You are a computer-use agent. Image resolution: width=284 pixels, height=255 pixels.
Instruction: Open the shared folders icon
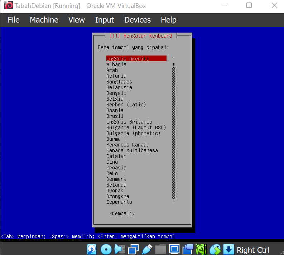(160, 249)
